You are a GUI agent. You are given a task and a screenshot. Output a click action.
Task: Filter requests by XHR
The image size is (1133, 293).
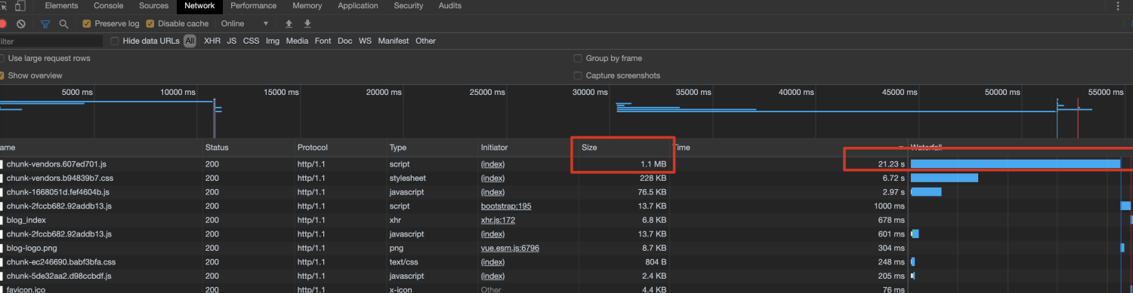212,41
